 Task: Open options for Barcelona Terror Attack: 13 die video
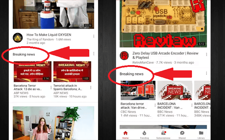click(51, 87)
